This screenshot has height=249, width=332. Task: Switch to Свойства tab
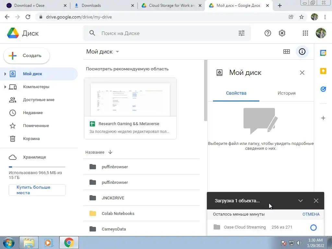pyautogui.click(x=236, y=93)
